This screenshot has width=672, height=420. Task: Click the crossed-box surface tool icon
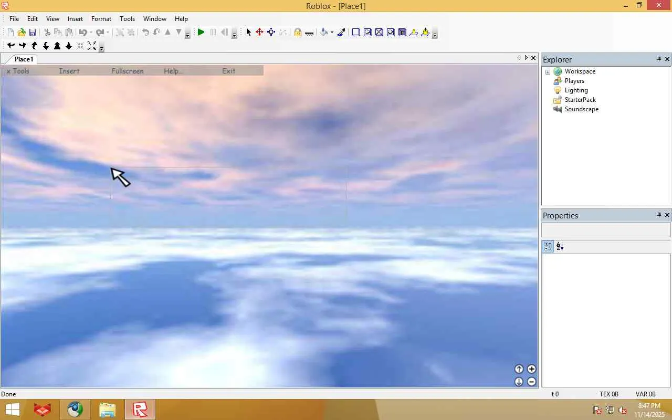pyautogui.click(x=379, y=33)
